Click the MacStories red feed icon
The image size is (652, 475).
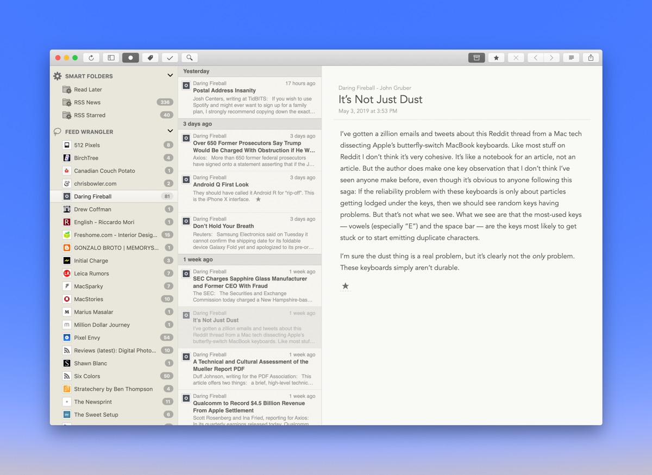tap(67, 299)
